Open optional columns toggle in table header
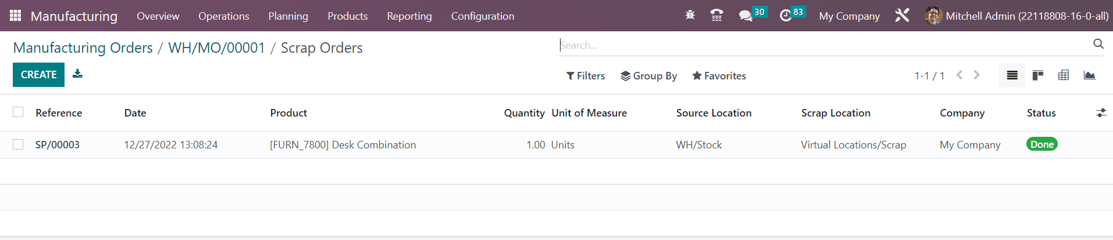The image size is (1113, 240). coord(1101,113)
